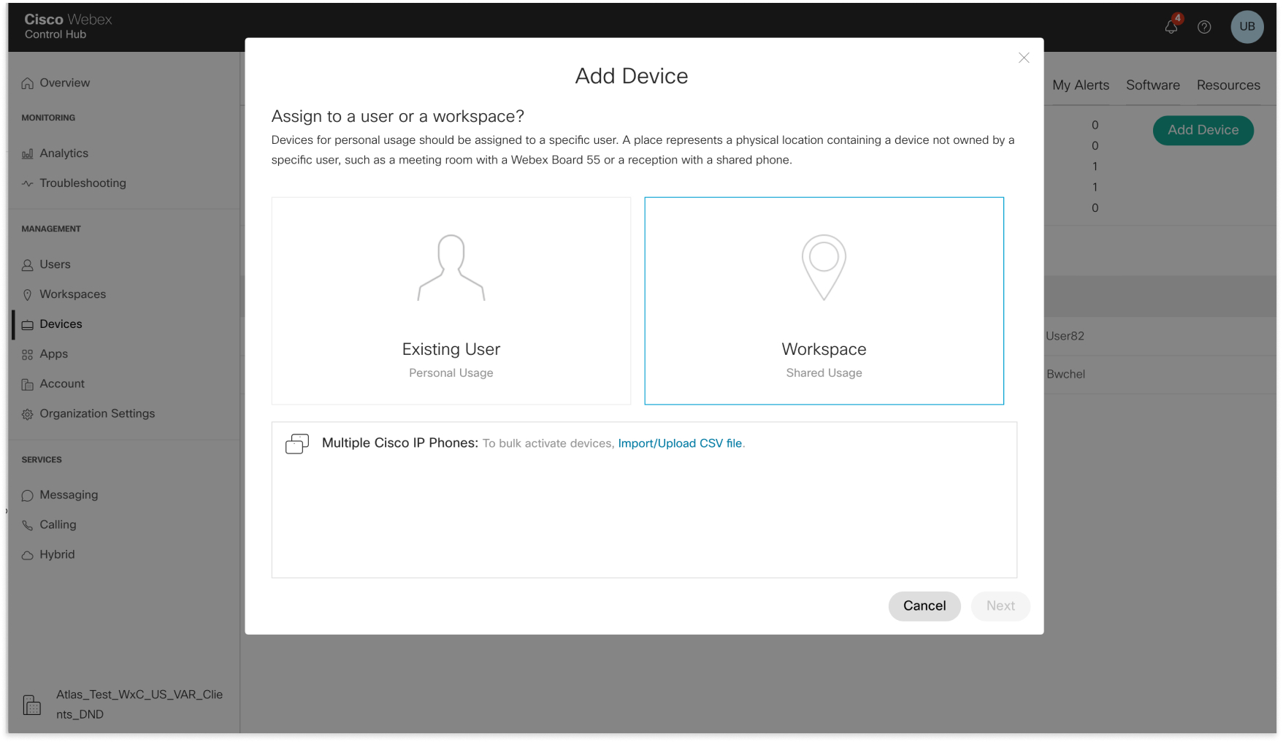Select Troubleshooting in the sidebar
The width and height of the screenshot is (1283, 742).
click(83, 183)
